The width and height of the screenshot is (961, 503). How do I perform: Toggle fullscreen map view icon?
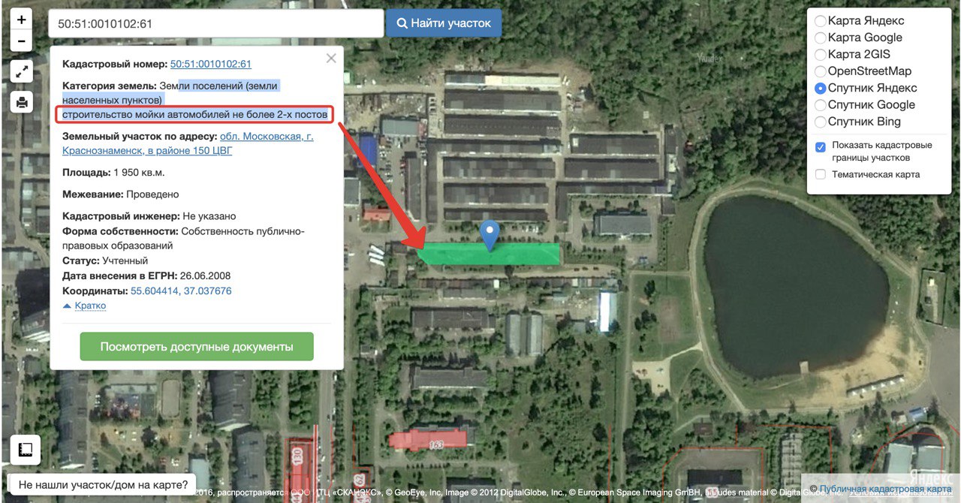22,71
